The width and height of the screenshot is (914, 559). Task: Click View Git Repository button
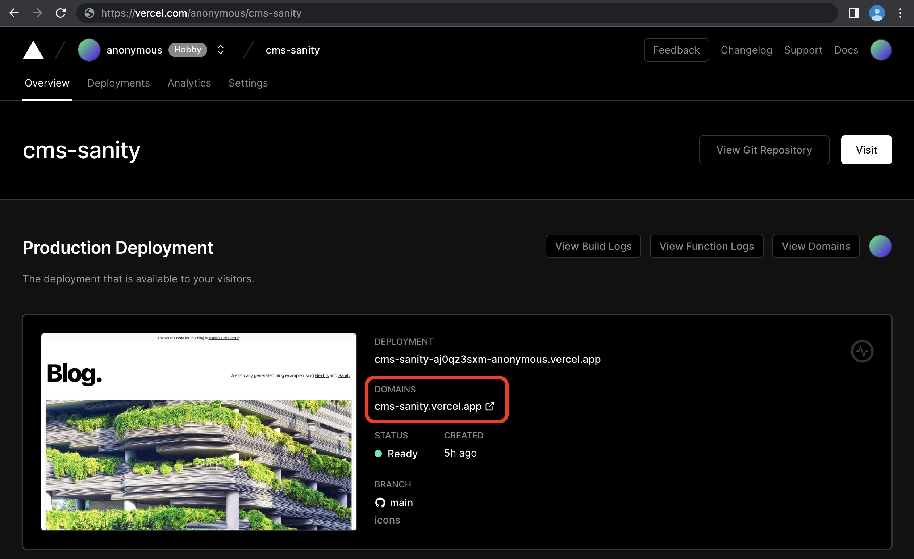[764, 150]
